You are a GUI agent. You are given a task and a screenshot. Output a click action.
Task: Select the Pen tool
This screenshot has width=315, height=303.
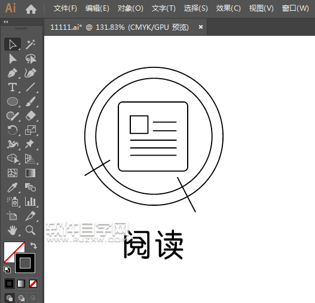coord(13,73)
